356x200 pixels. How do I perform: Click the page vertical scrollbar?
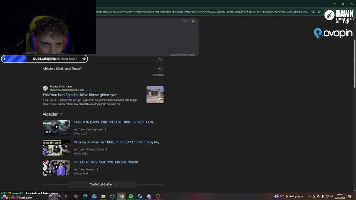coord(354,64)
